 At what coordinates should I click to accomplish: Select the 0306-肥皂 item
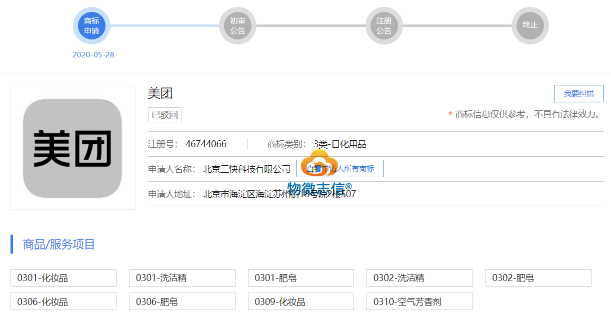tap(182, 302)
